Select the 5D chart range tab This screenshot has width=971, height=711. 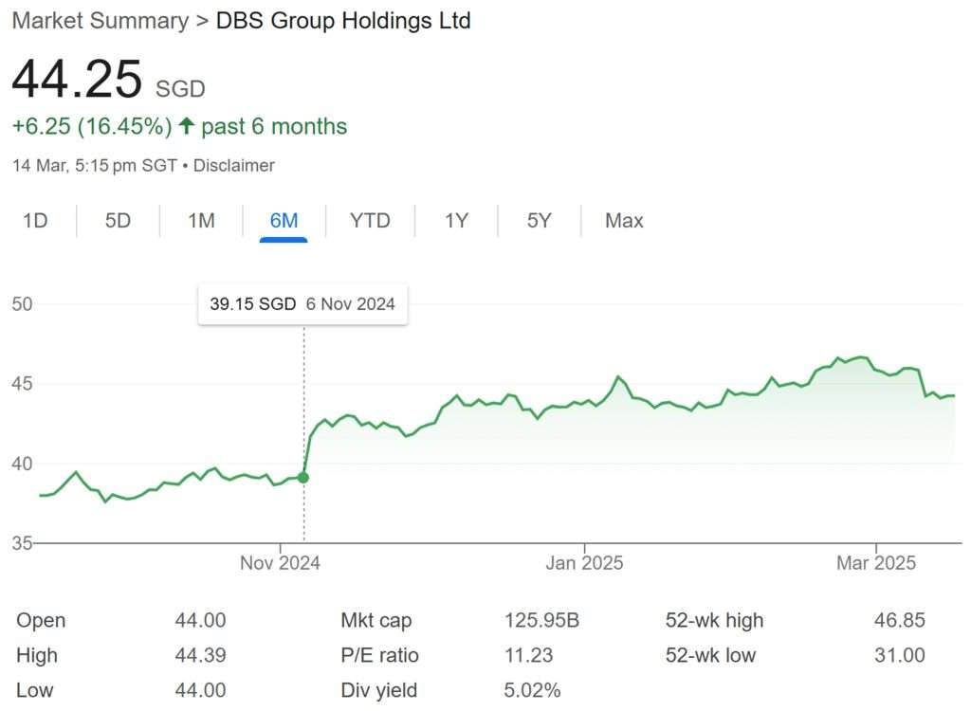[118, 221]
